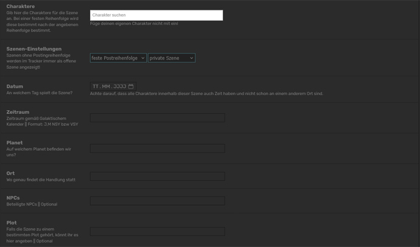Click the 'Planet' heading label
The image size is (420, 247).
(15, 142)
